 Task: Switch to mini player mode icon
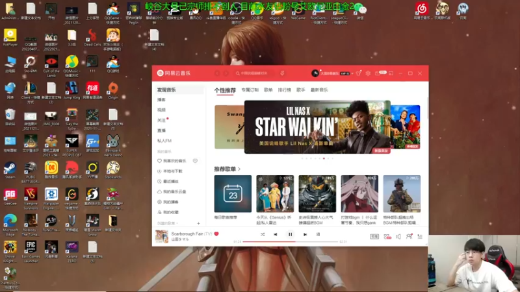point(391,73)
